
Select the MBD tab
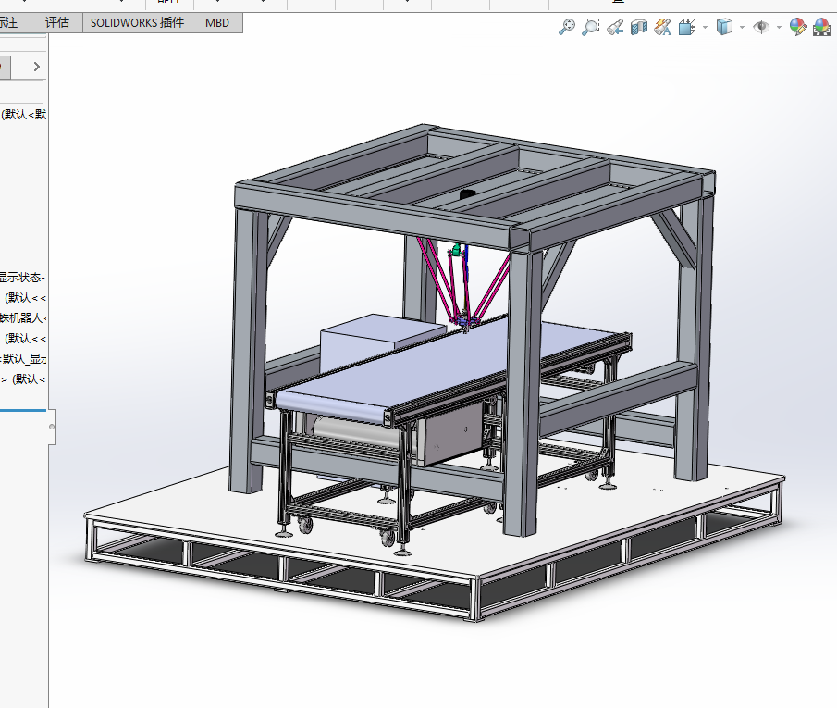(216, 22)
